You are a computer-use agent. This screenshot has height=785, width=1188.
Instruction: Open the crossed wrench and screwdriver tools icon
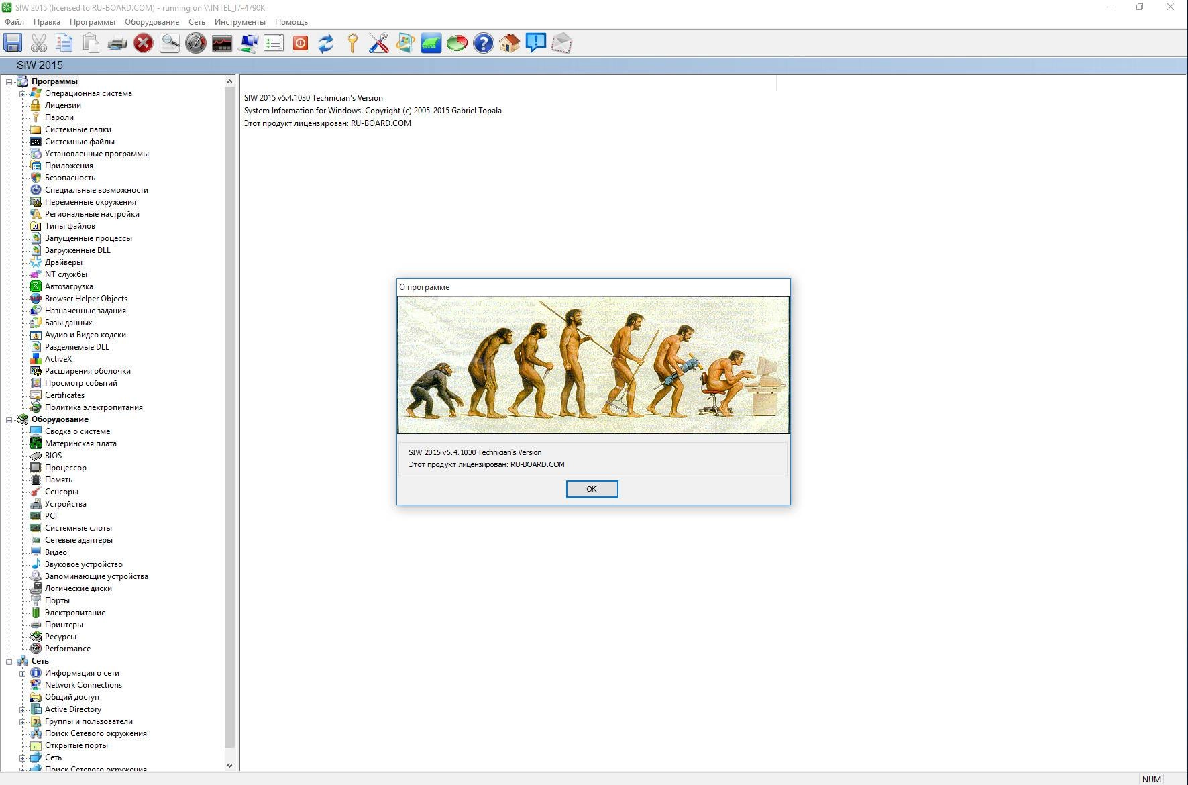(379, 44)
